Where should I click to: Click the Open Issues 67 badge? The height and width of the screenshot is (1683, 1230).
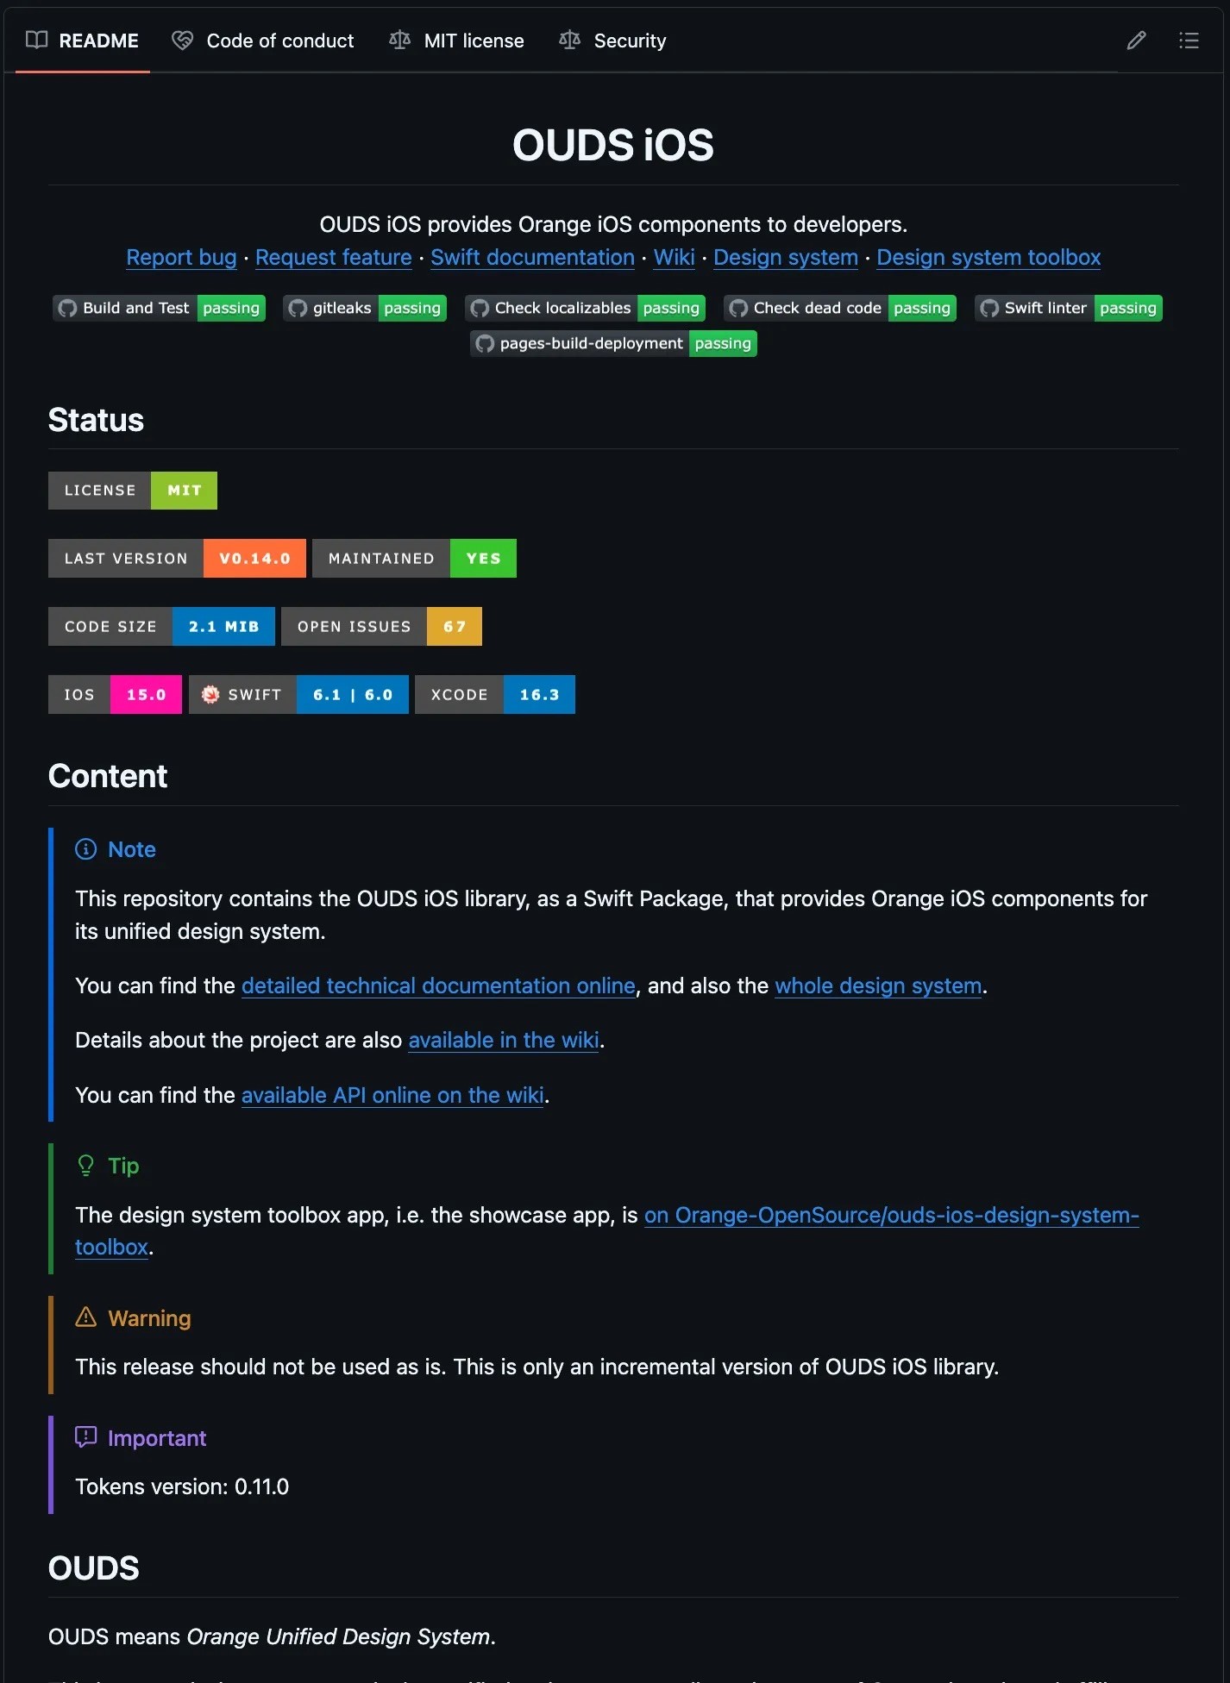381,626
